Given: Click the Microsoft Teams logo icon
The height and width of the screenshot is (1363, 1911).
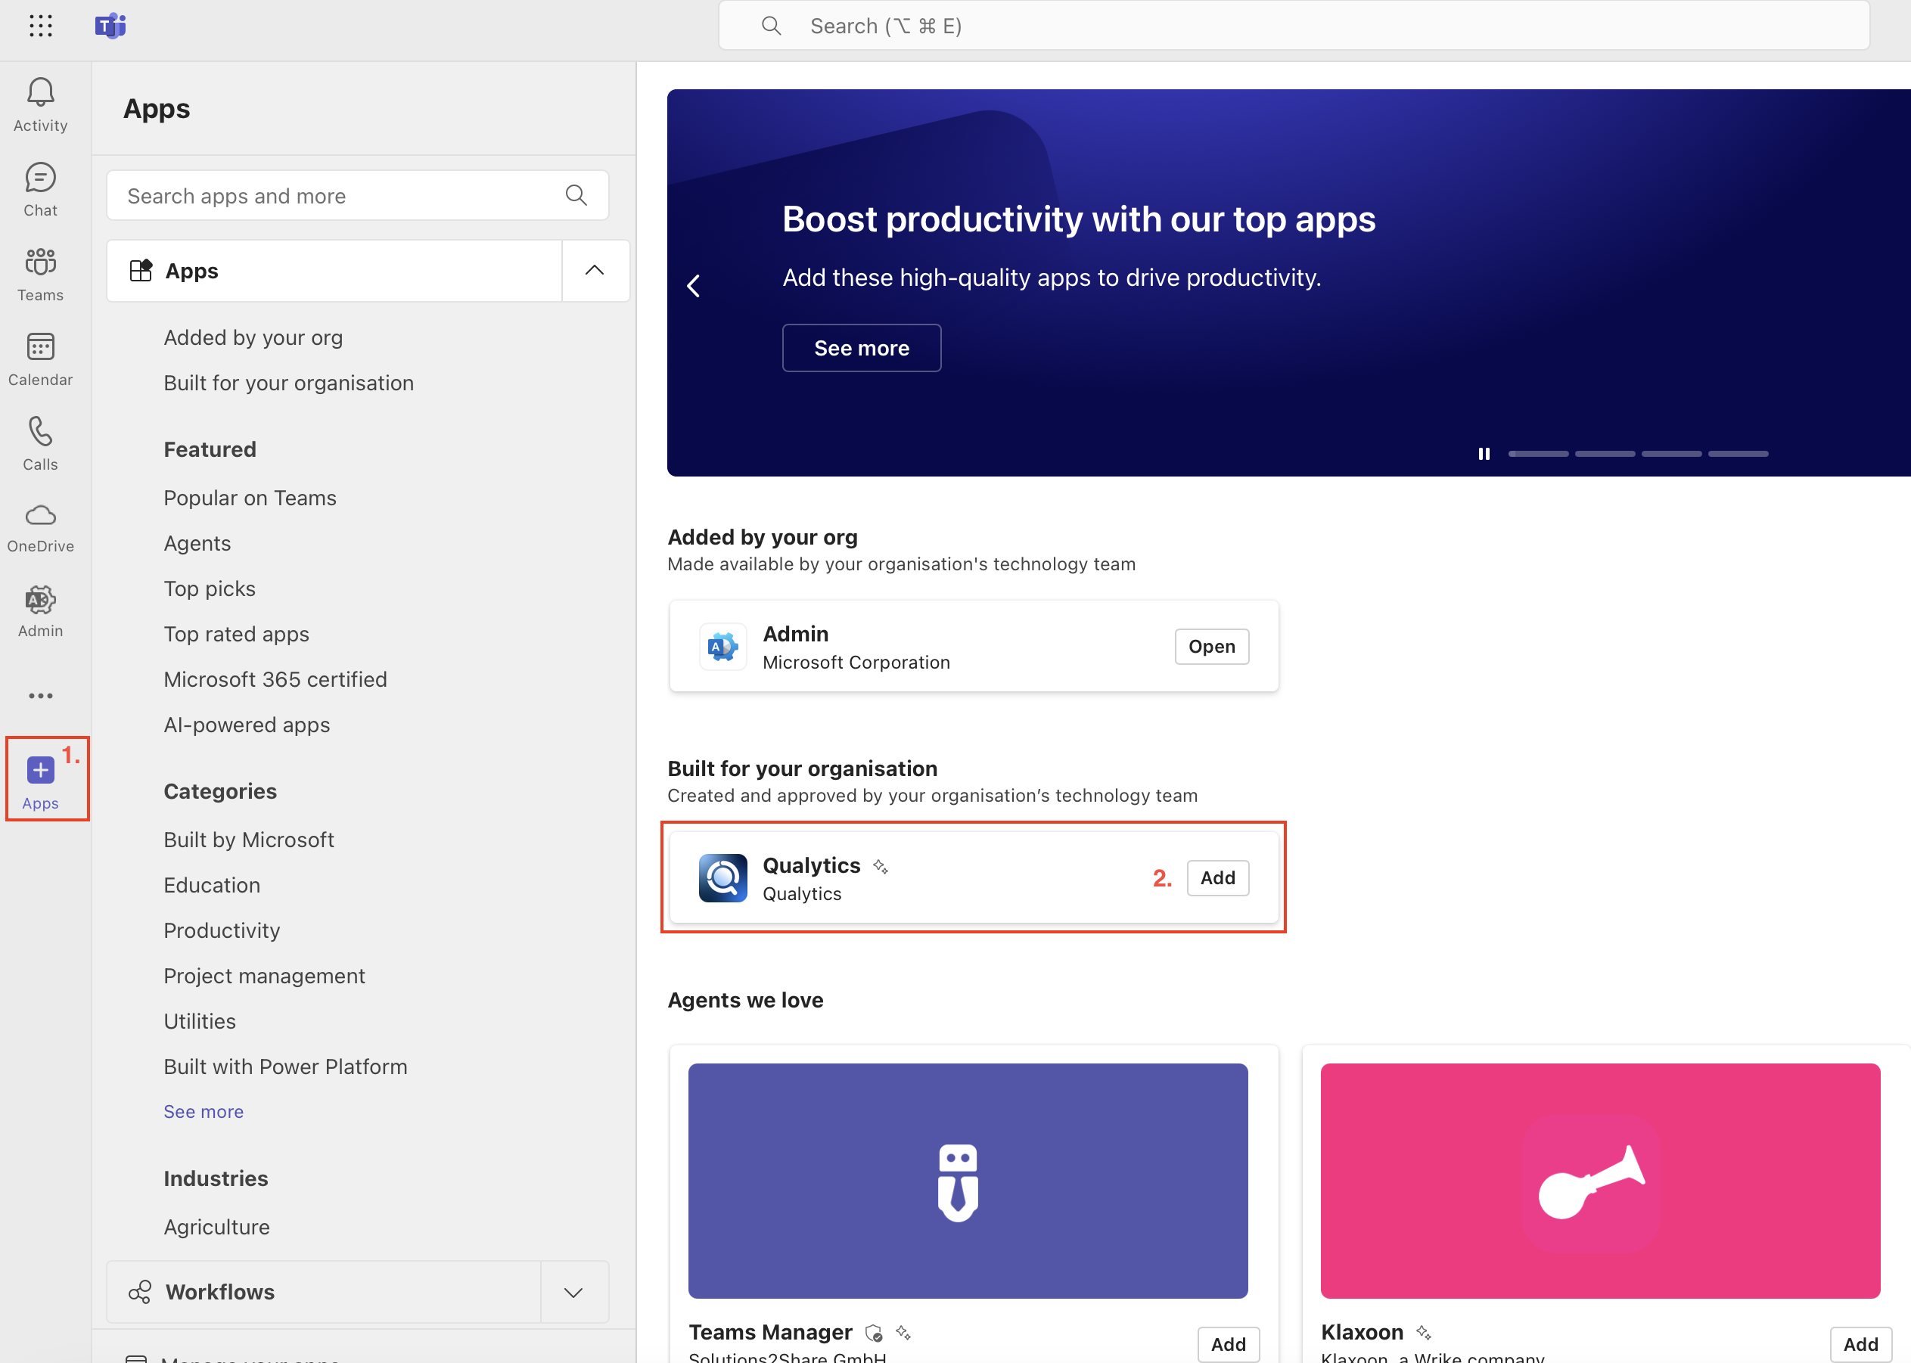Looking at the screenshot, I should point(110,26).
